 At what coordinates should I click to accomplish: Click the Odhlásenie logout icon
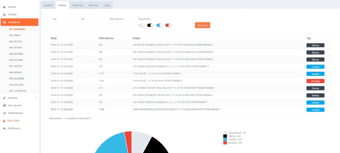4,128
